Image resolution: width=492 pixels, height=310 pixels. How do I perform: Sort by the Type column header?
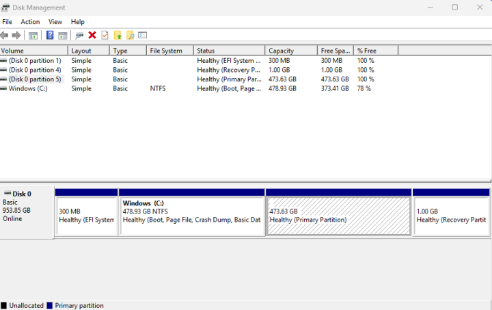pyautogui.click(x=128, y=51)
